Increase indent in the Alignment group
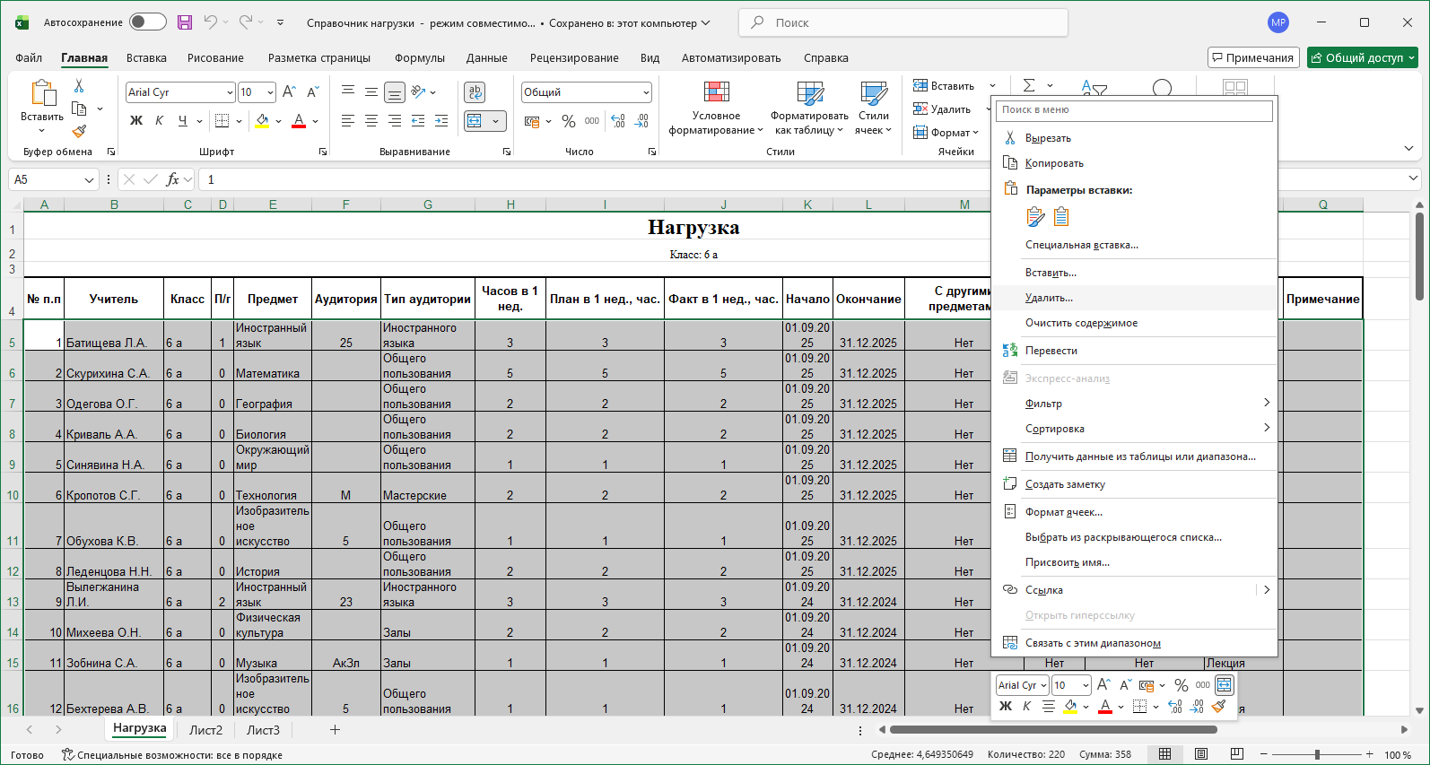 441,120
